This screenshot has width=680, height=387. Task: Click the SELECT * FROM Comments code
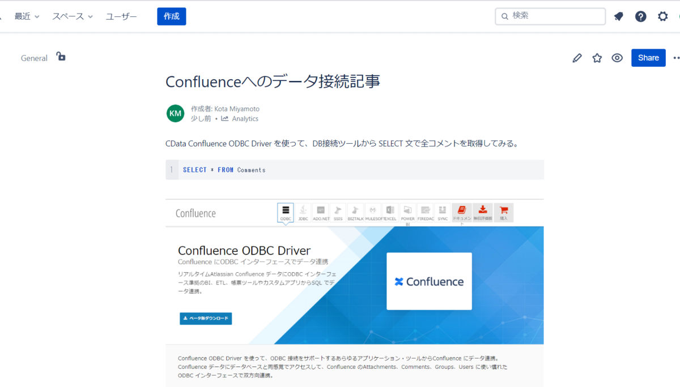(224, 170)
